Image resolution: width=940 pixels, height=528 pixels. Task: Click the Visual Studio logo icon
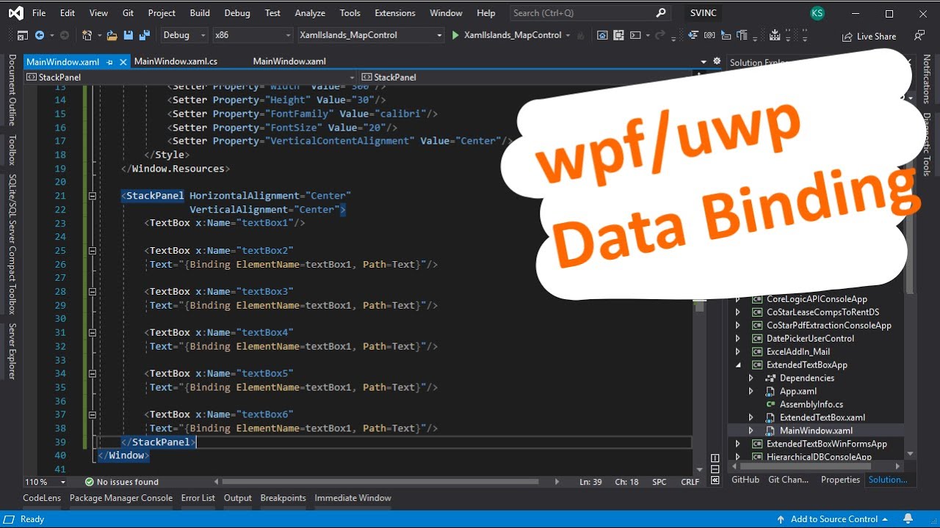click(x=15, y=13)
